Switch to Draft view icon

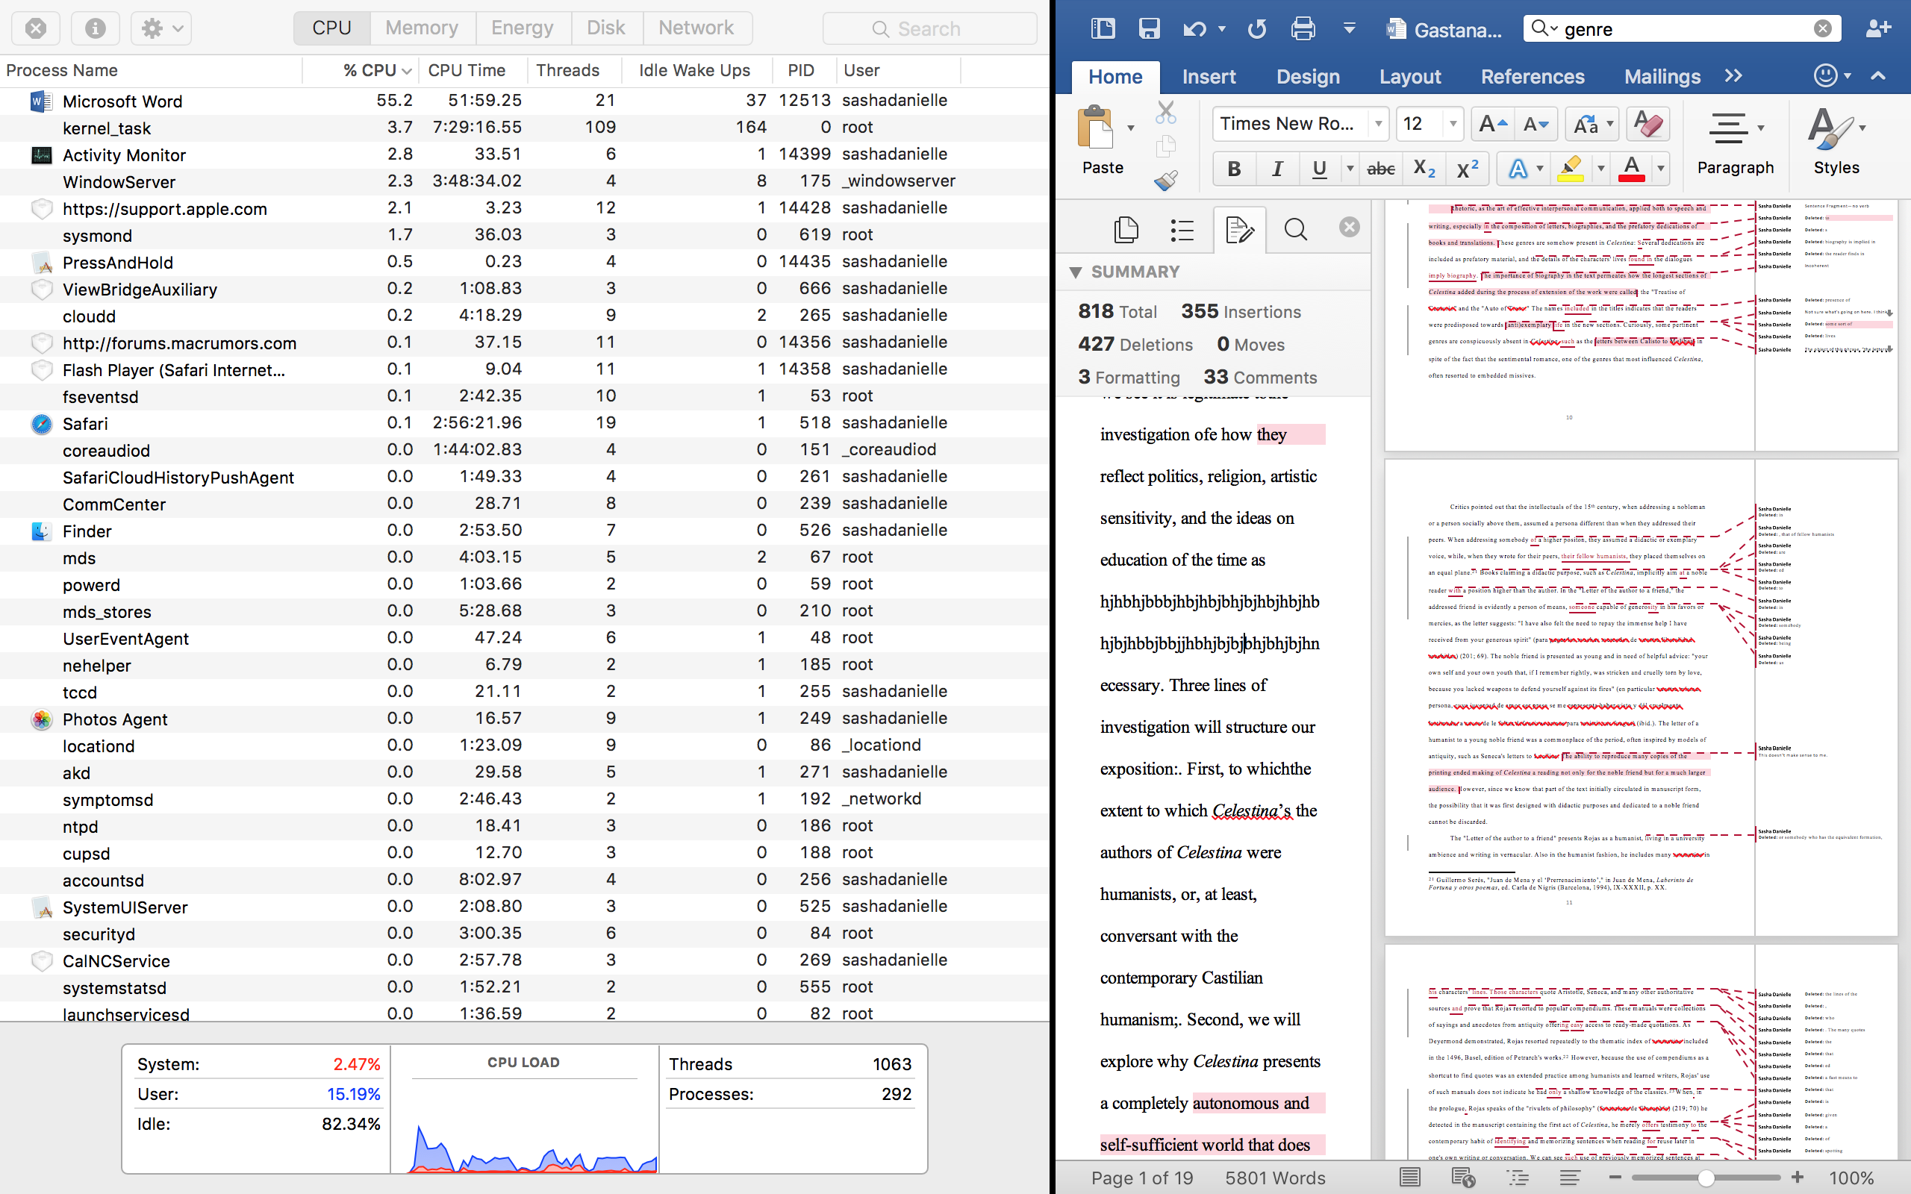point(1570,1178)
